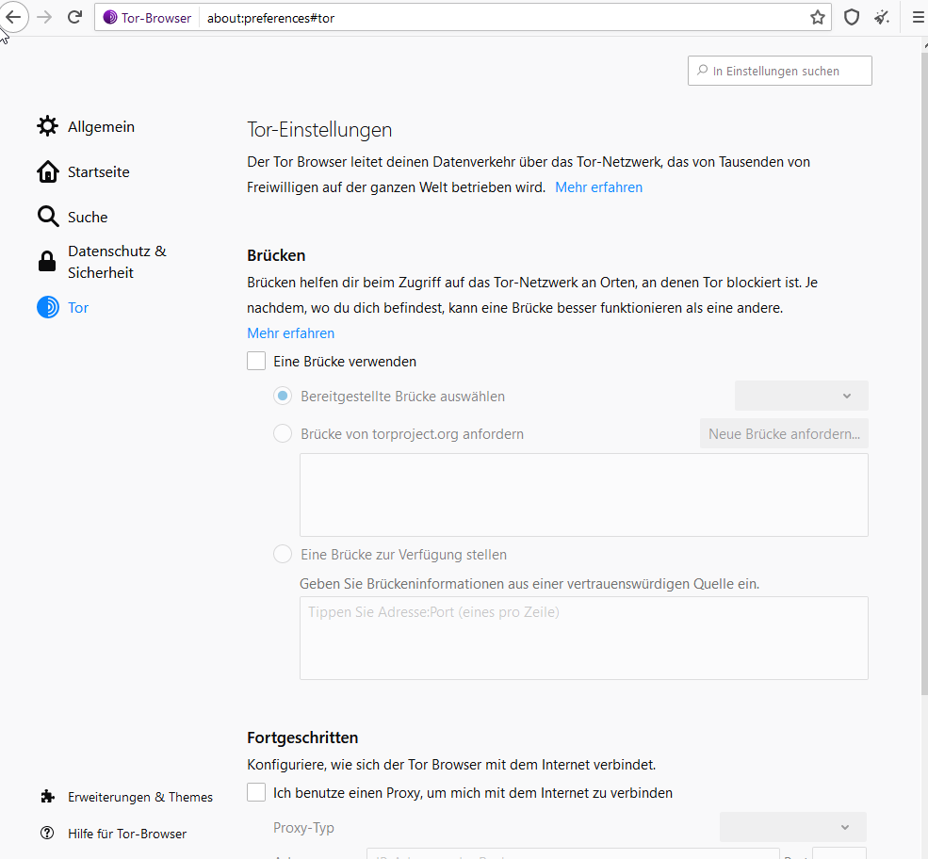Click the New Identity broom icon
The height and width of the screenshot is (859, 928).
[x=882, y=17]
